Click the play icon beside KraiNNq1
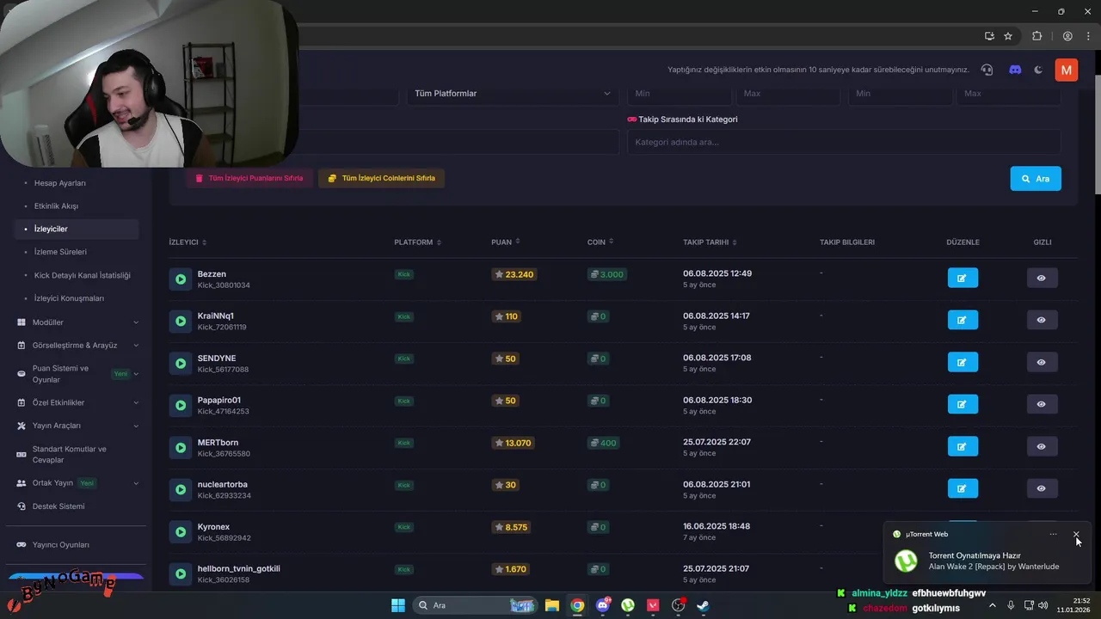Screen dimensions: 1101x619 click(x=181, y=321)
